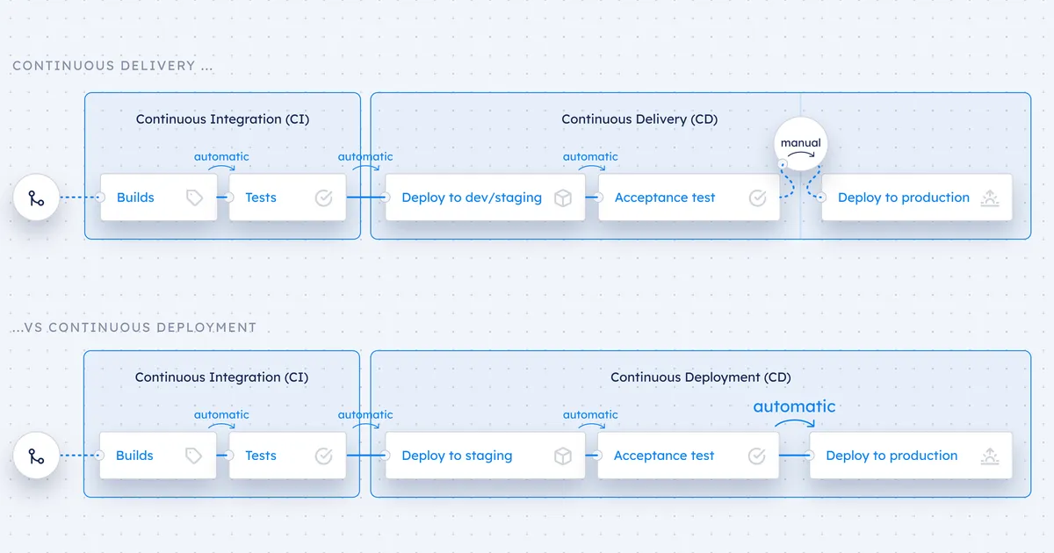Click top 'Acceptance test' text
This screenshot has height=553, width=1054.
(665, 197)
